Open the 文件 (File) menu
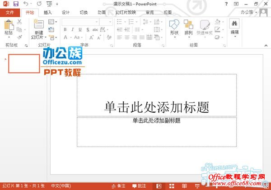Screen dimensions: 271x190 (x=10, y=13)
